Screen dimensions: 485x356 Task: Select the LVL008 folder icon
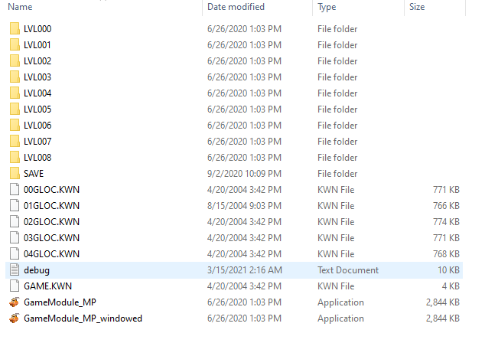(x=15, y=158)
